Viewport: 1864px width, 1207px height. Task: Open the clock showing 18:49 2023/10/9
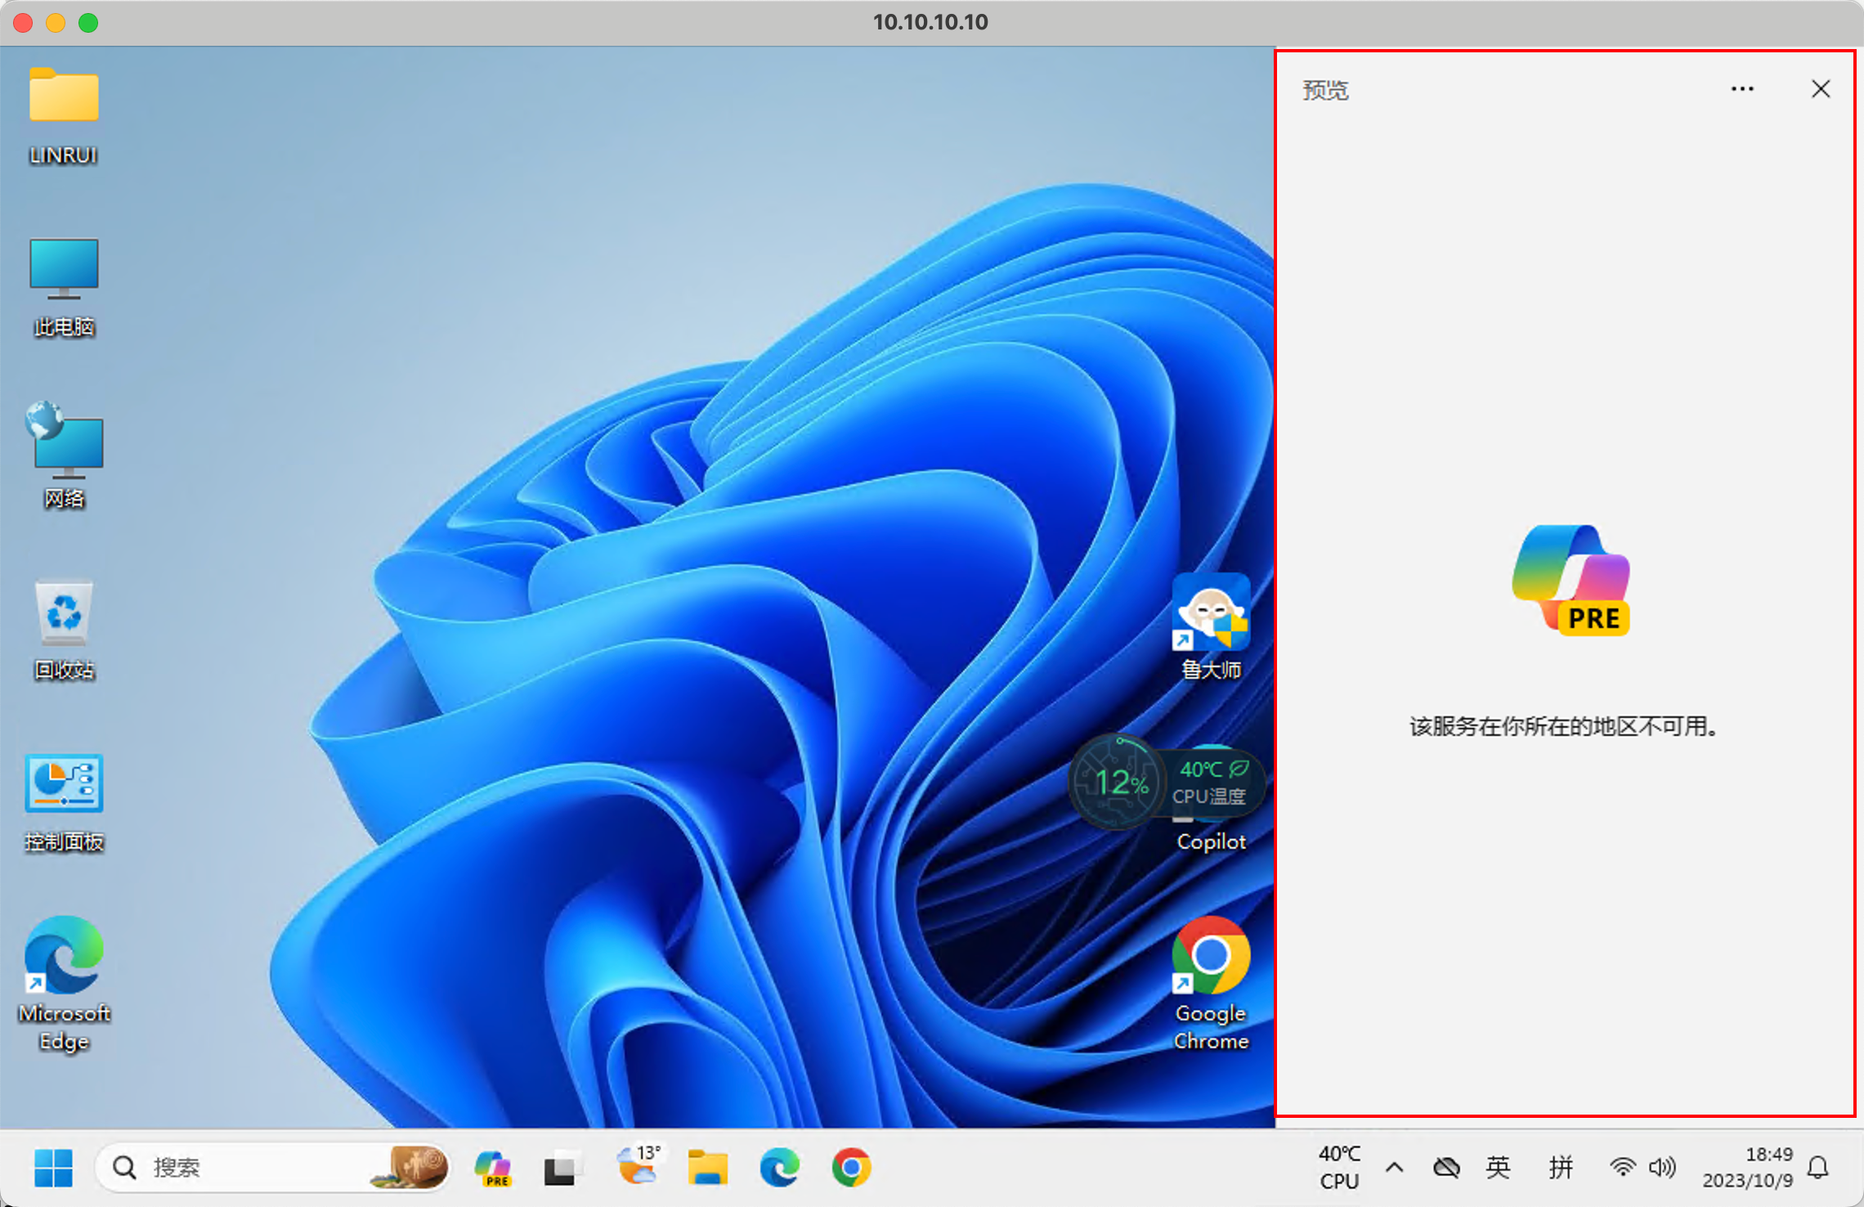click(1748, 1167)
